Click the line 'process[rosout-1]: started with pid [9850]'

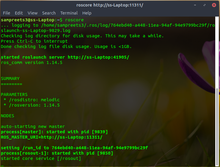(57, 153)
